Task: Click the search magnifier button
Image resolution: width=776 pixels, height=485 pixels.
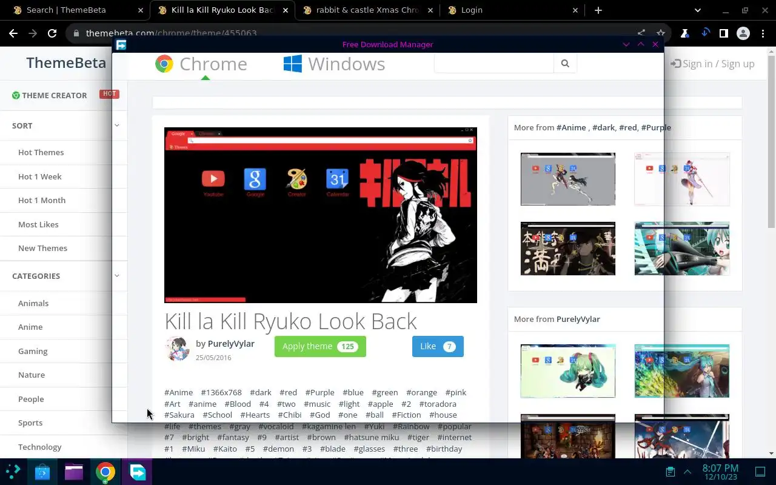Action: 565,63
